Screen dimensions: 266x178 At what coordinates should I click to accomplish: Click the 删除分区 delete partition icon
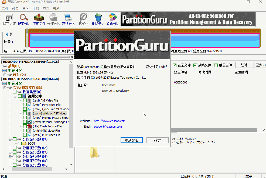click(98, 18)
